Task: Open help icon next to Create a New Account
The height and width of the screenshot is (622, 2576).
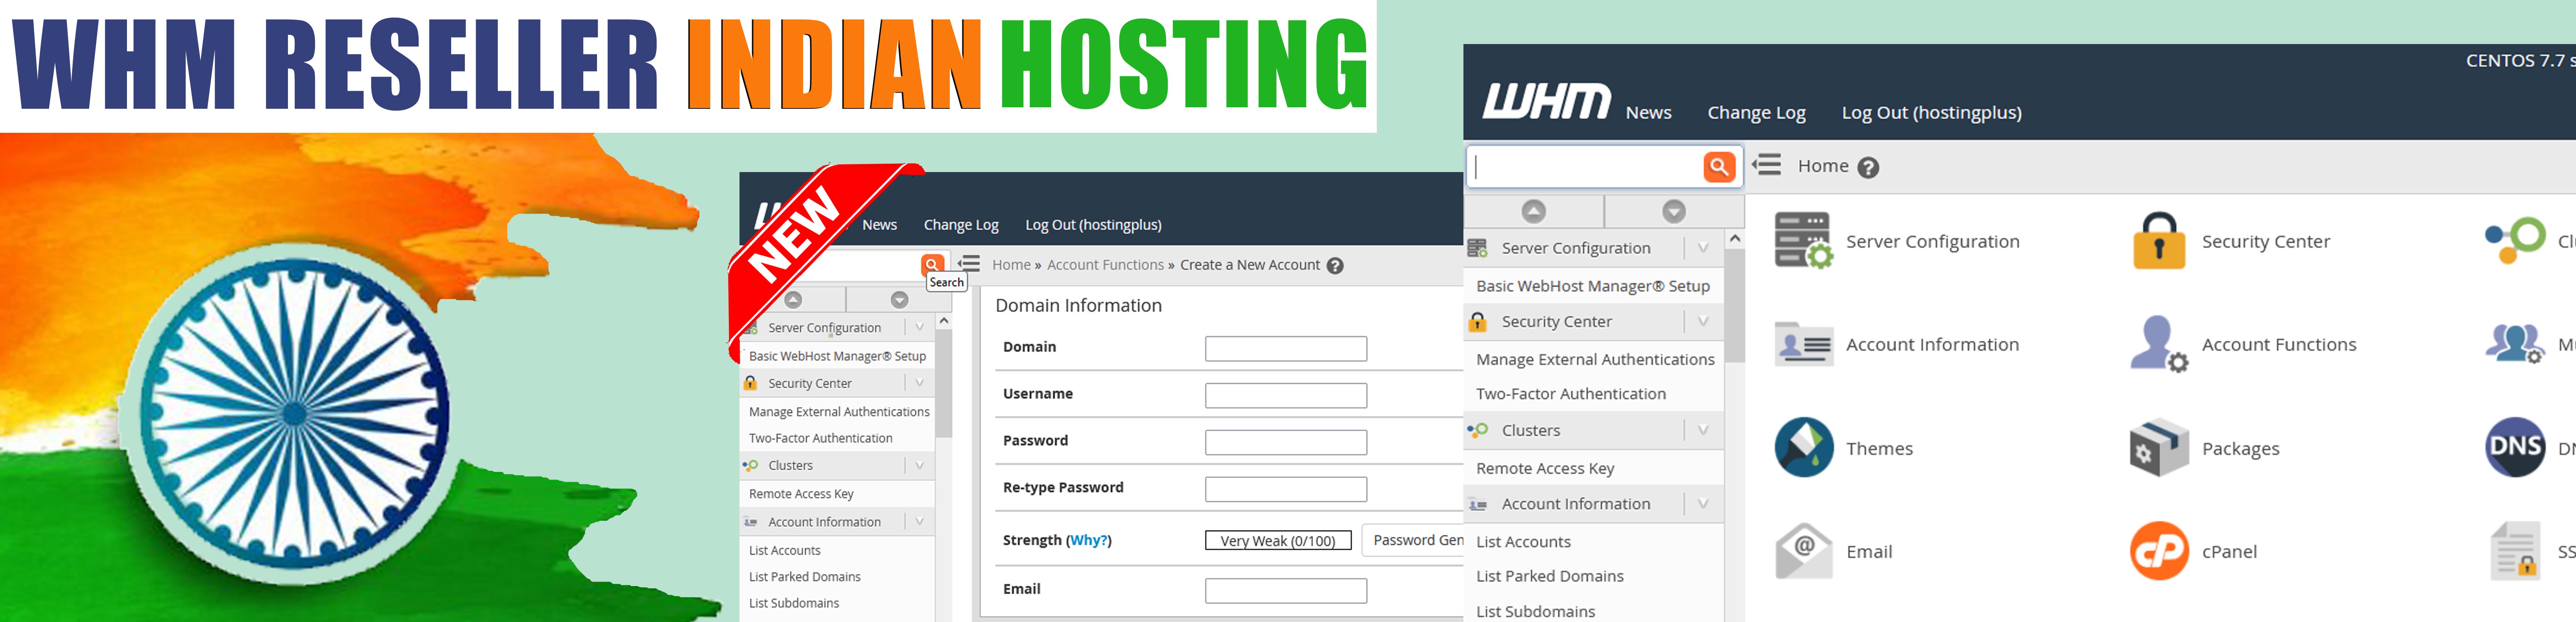Action: (x=1335, y=266)
